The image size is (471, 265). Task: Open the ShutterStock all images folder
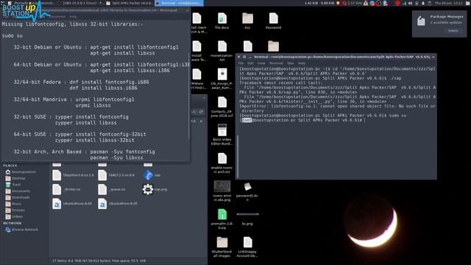coord(222,247)
